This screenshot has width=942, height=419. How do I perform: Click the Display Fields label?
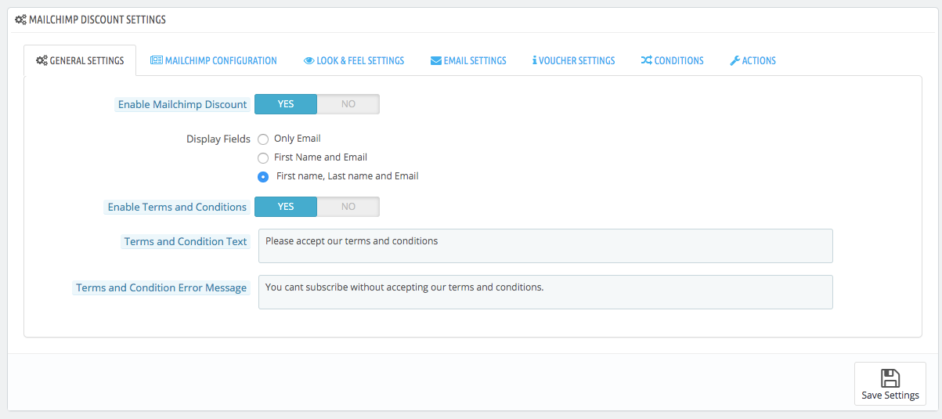[218, 139]
